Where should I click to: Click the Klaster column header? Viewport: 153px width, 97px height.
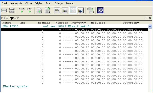point(62,23)
